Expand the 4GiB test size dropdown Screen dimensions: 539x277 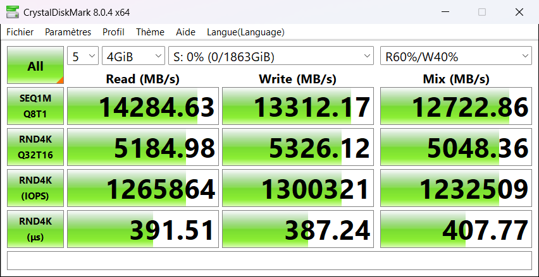133,57
